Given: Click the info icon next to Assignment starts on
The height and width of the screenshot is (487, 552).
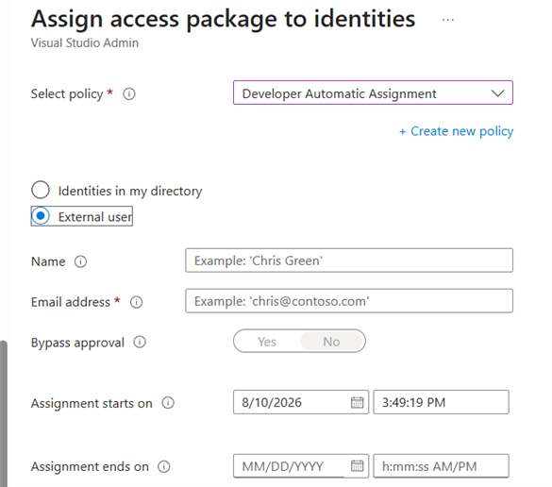Looking at the screenshot, I should [168, 402].
